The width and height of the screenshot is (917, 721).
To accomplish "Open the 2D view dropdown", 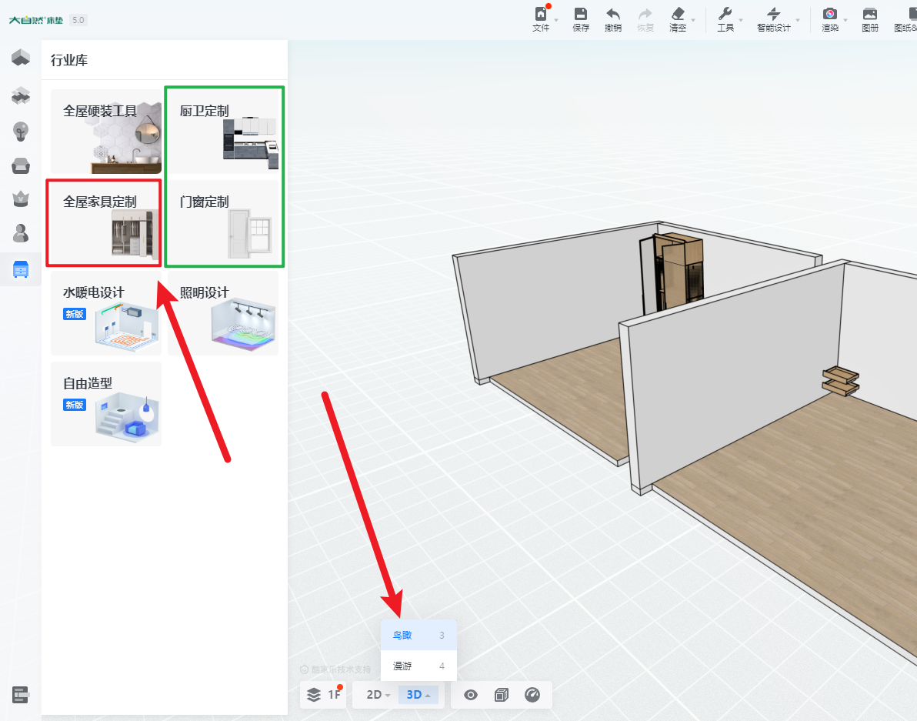I will click(x=378, y=695).
